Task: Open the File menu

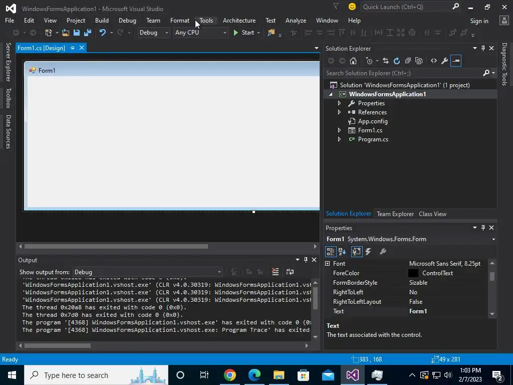Action: (10, 20)
